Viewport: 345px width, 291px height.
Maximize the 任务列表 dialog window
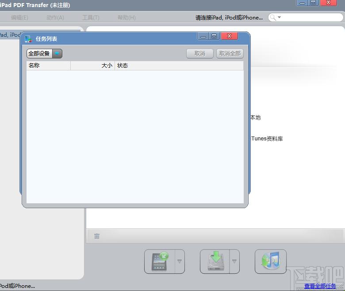click(214, 36)
